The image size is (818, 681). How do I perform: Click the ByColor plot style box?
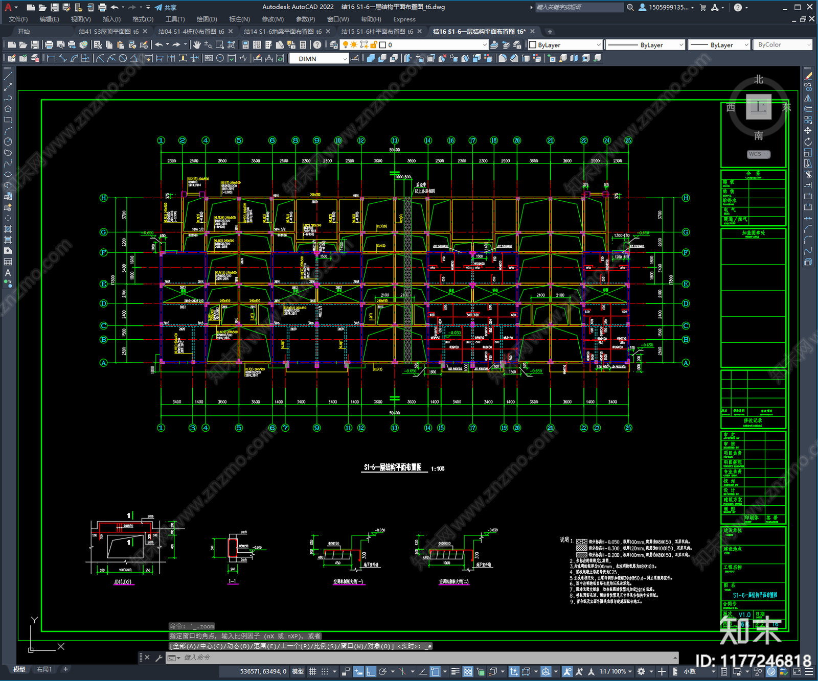tap(782, 45)
